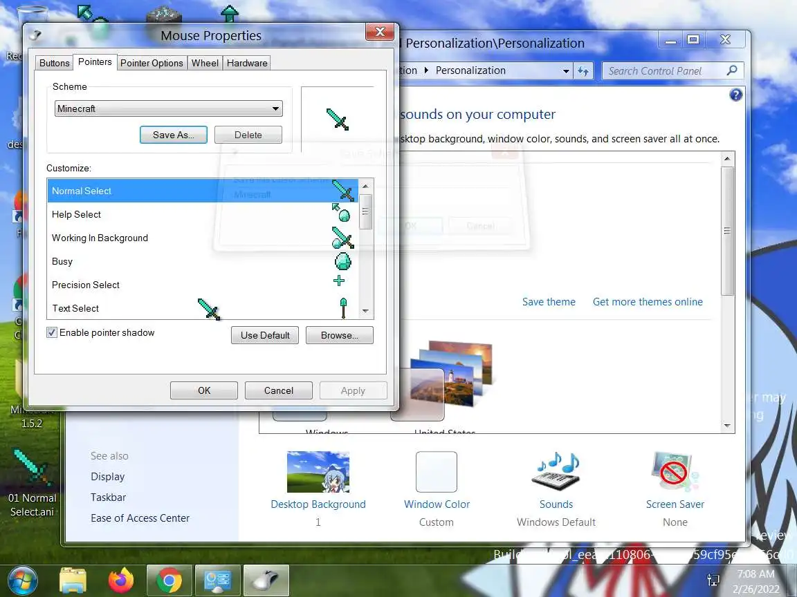This screenshot has width=797, height=597.
Task: Confirm with OK in Mouse Properties
Action: coord(204,390)
